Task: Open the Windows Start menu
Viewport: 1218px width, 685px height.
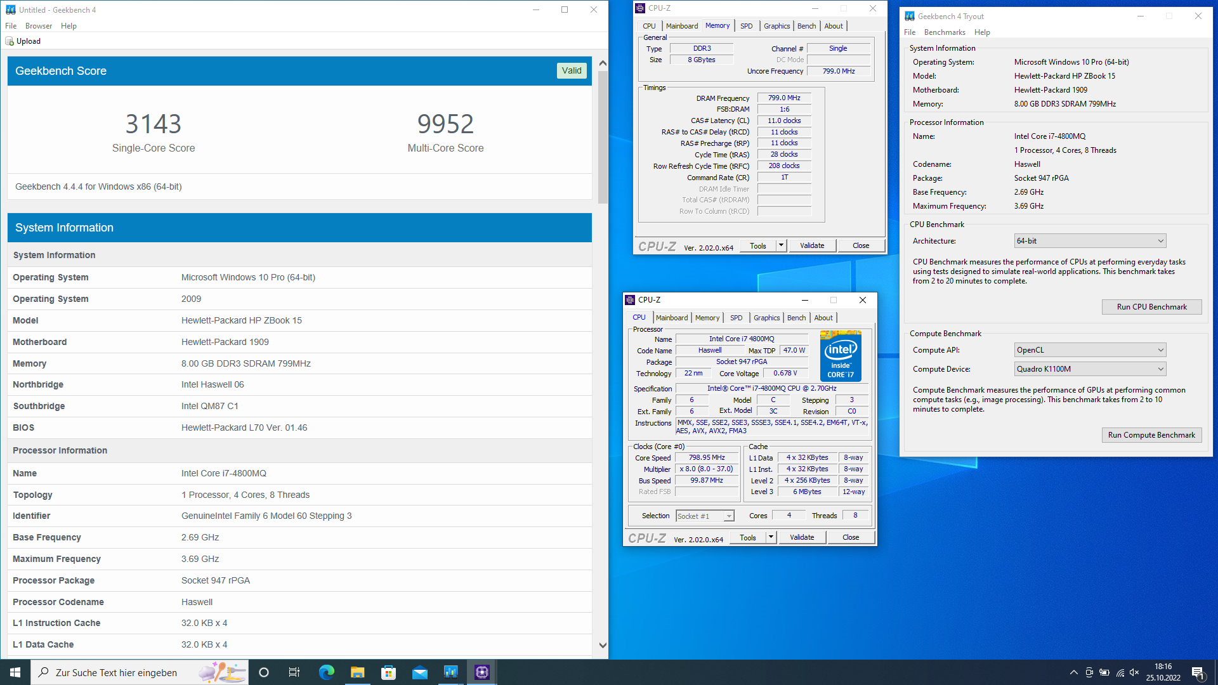Action: pyautogui.click(x=15, y=672)
